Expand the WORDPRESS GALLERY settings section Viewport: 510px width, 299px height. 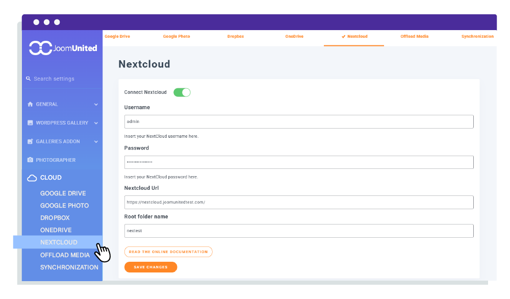click(x=95, y=122)
